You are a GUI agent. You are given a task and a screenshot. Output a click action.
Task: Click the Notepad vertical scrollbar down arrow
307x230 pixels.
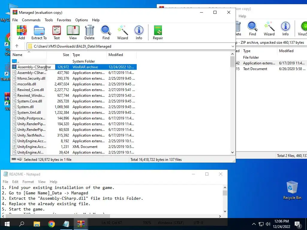coord(225,211)
